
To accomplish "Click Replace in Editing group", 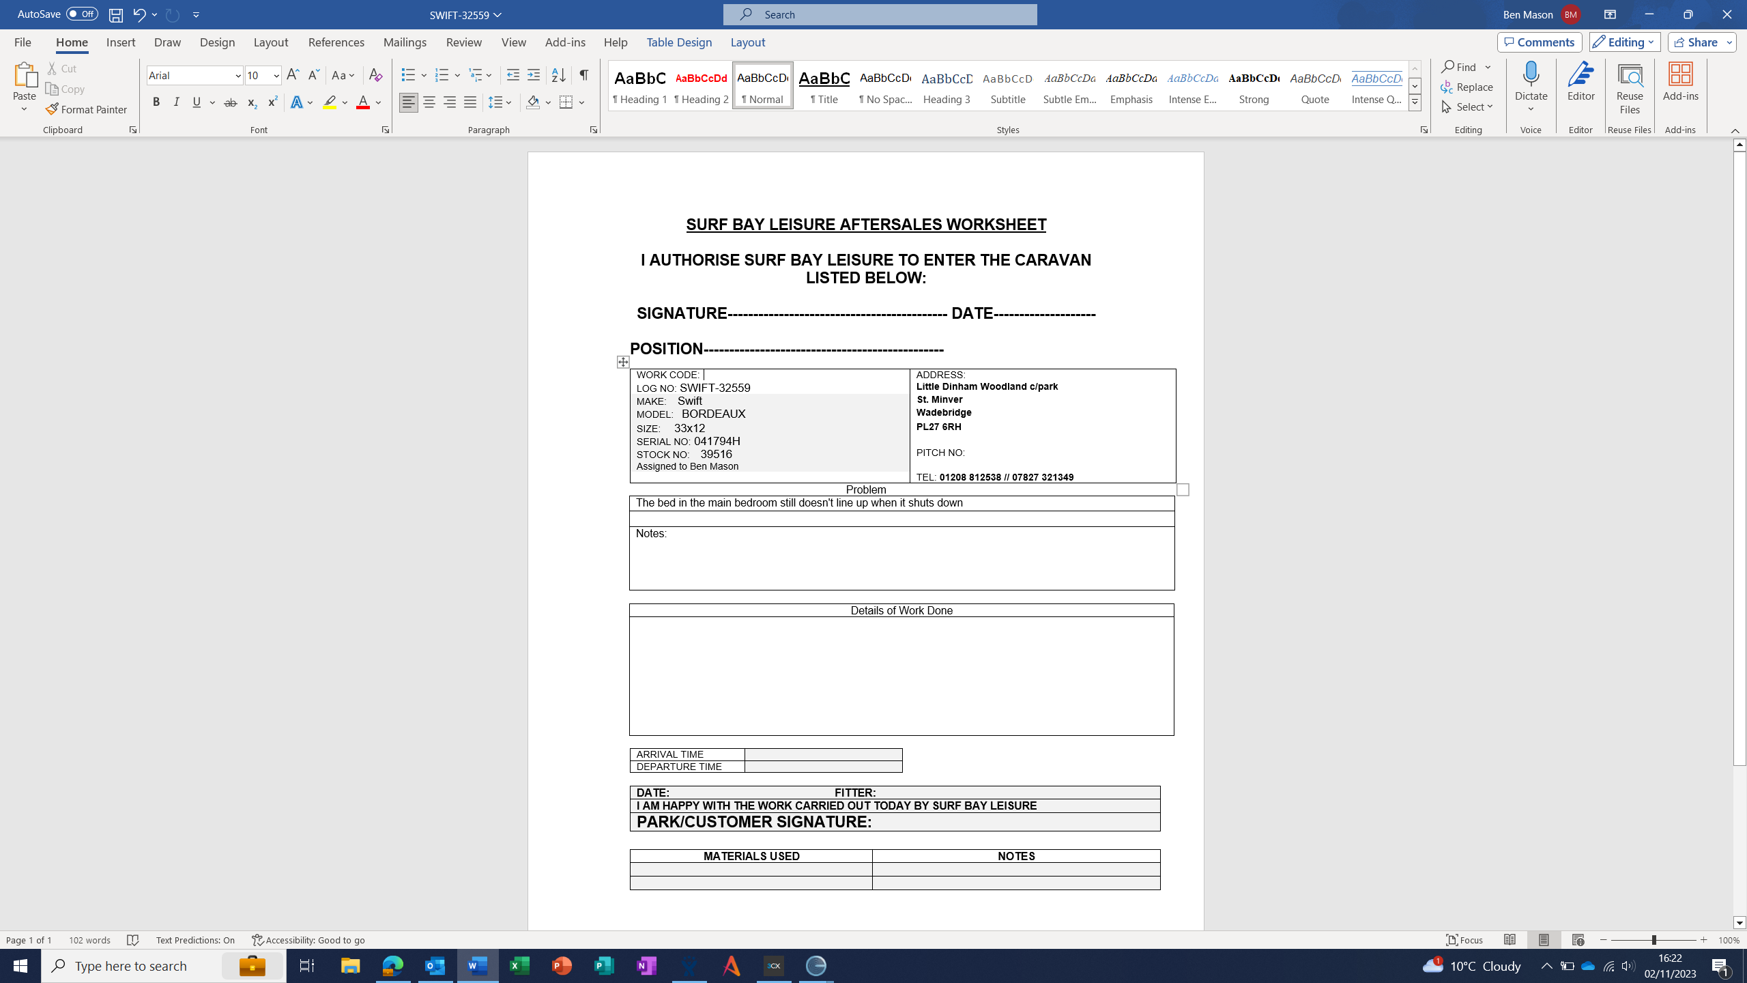I will point(1467,87).
